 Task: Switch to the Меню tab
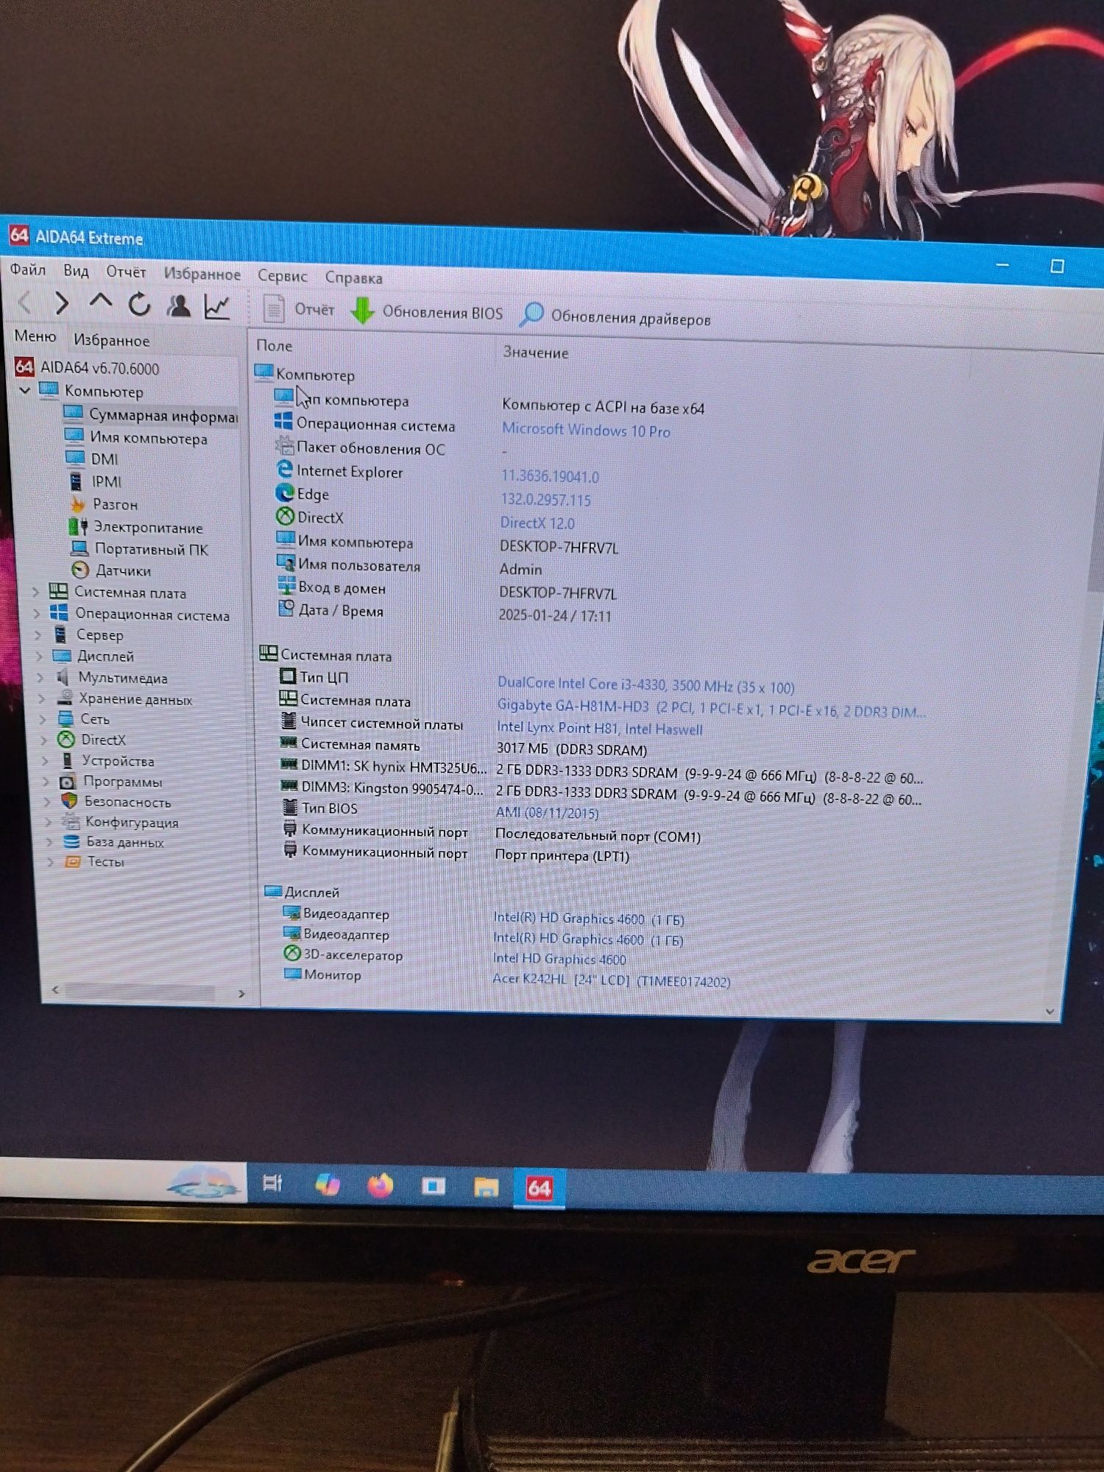point(35,336)
